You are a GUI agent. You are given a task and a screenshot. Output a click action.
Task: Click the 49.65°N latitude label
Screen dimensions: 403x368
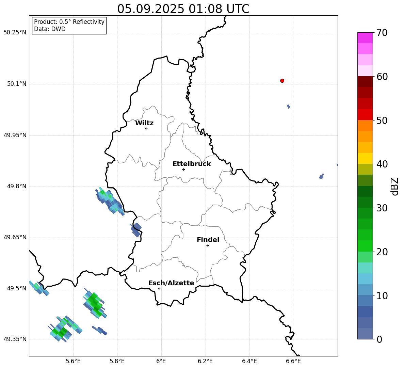tap(15, 237)
